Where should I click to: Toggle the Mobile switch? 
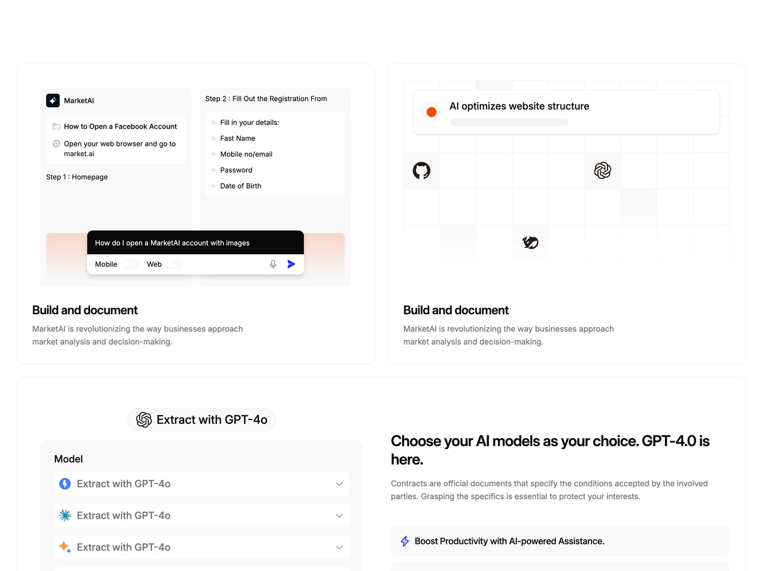[x=130, y=264]
